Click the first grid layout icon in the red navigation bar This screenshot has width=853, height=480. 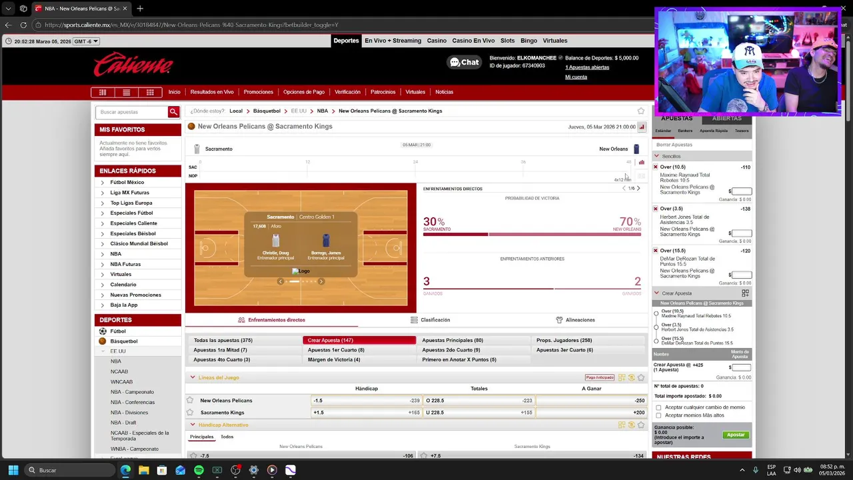[102, 92]
